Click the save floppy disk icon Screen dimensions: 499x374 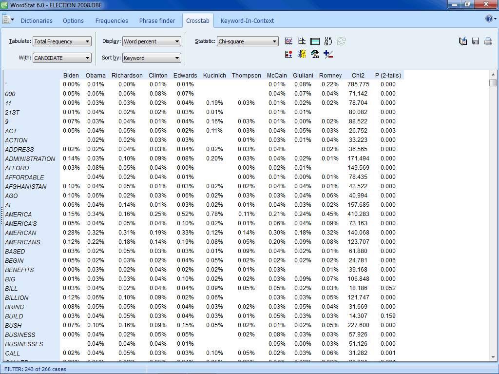point(476,41)
